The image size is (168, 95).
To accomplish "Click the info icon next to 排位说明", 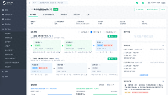I will tap(117, 91).
